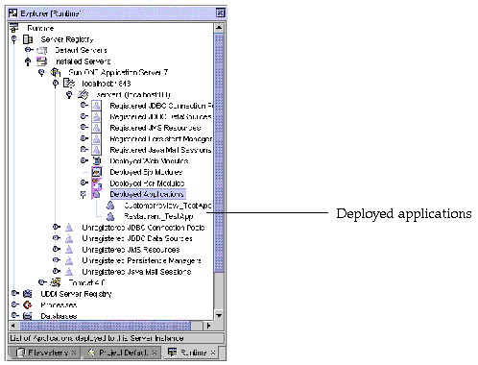Collapse the server1 instance node
This screenshot has height=365, width=478.
[69, 94]
